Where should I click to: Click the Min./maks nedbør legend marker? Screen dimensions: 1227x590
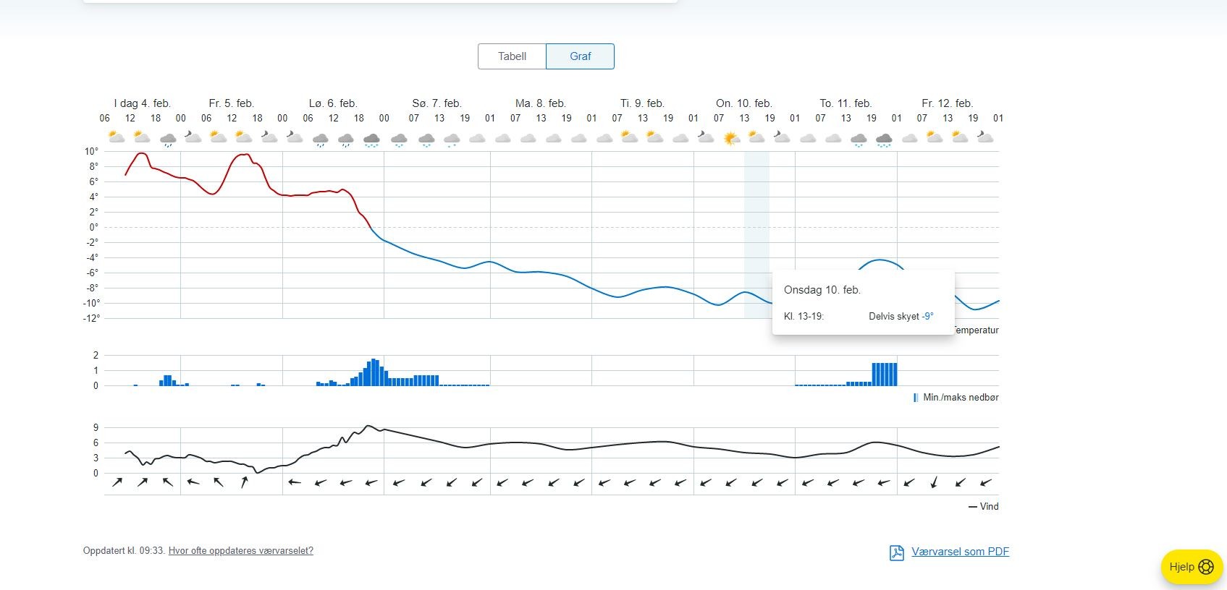pos(916,398)
